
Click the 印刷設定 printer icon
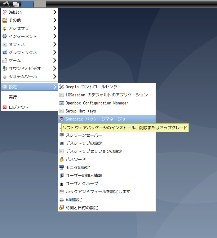pos(62,200)
